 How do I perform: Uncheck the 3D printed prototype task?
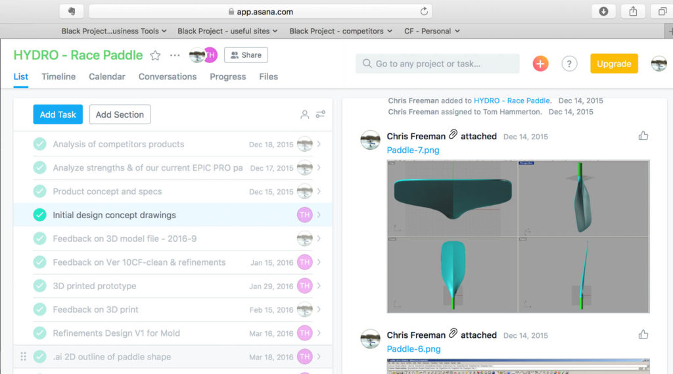click(39, 285)
